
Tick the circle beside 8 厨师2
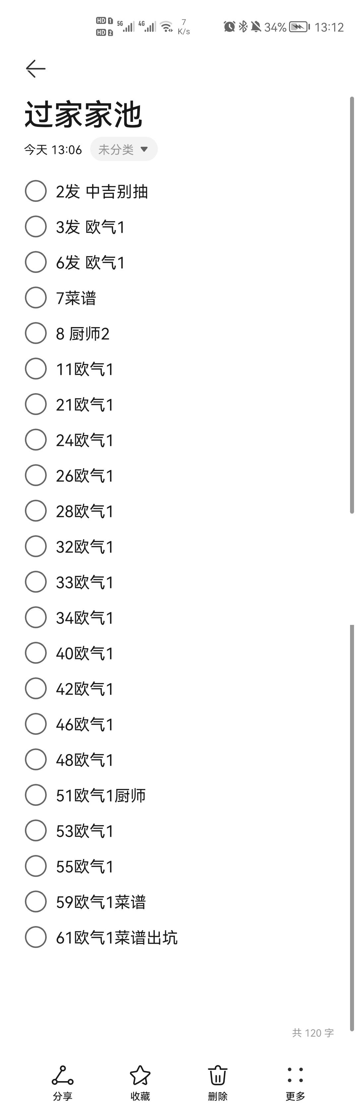pyautogui.click(x=36, y=333)
